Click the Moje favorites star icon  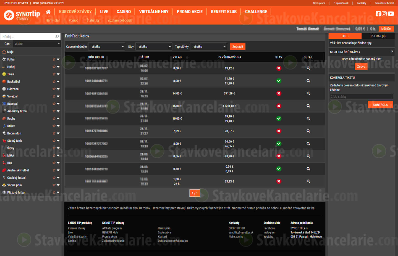(4, 52)
